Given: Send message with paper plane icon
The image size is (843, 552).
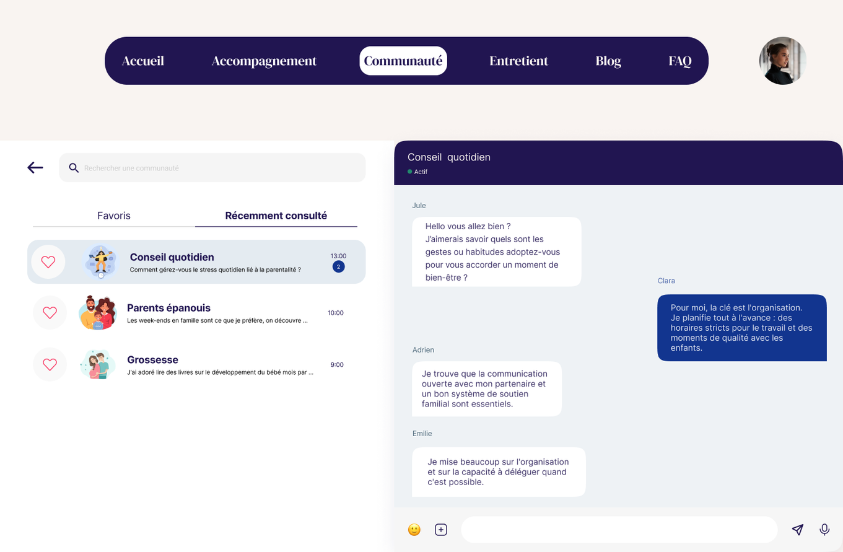Looking at the screenshot, I should point(798,530).
